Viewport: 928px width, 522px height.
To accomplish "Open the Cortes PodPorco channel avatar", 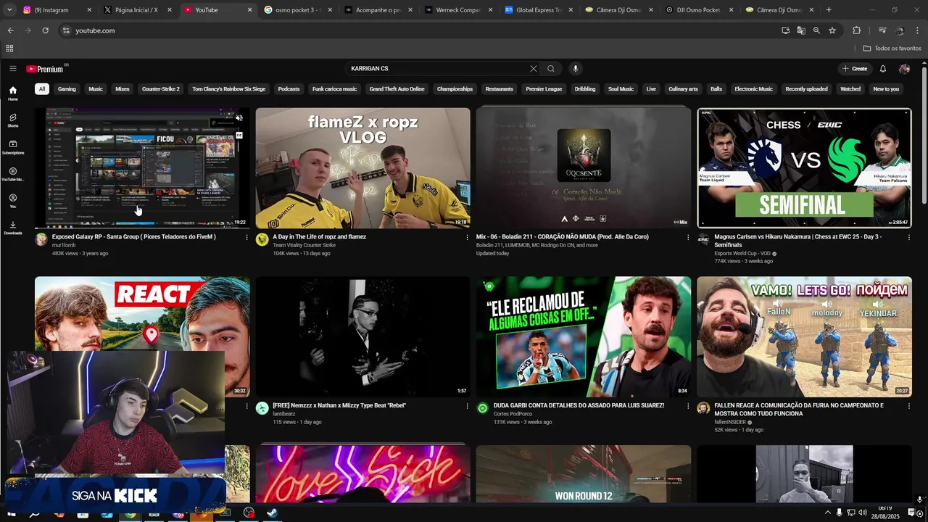I will (x=482, y=408).
